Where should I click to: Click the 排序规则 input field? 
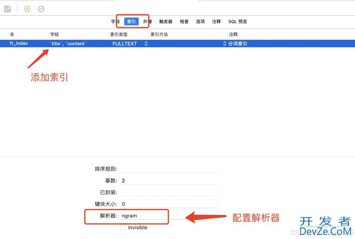pyautogui.click(x=169, y=169)
